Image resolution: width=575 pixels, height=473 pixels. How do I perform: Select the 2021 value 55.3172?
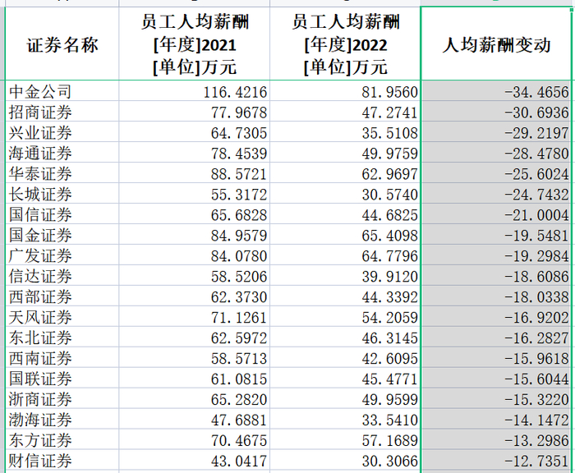point(195,193)
